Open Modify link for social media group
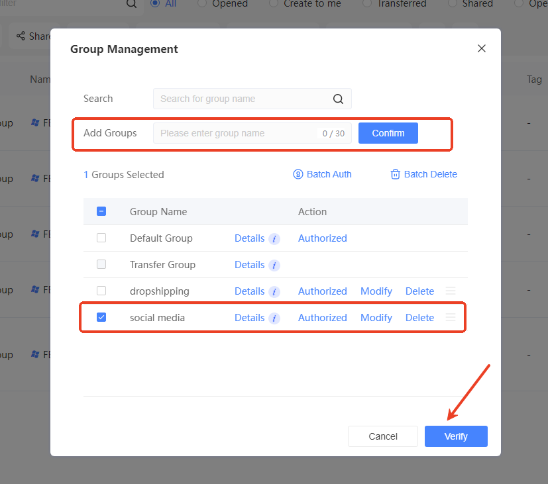Screen dimensions: 548x484 [376, 318]
